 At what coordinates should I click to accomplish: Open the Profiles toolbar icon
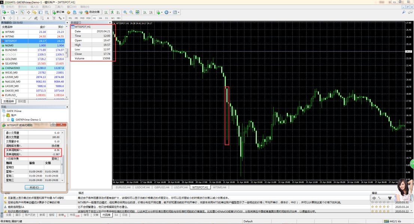pos(13,12)
